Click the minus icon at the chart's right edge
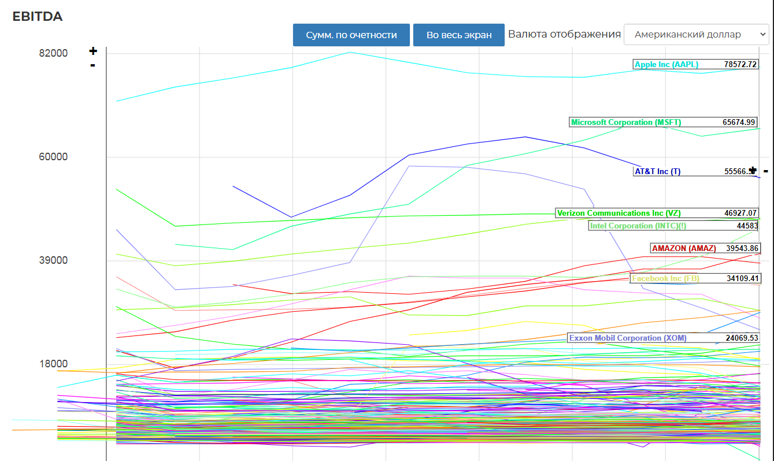This screenshot has width=774, height=461. click(766, 171)
